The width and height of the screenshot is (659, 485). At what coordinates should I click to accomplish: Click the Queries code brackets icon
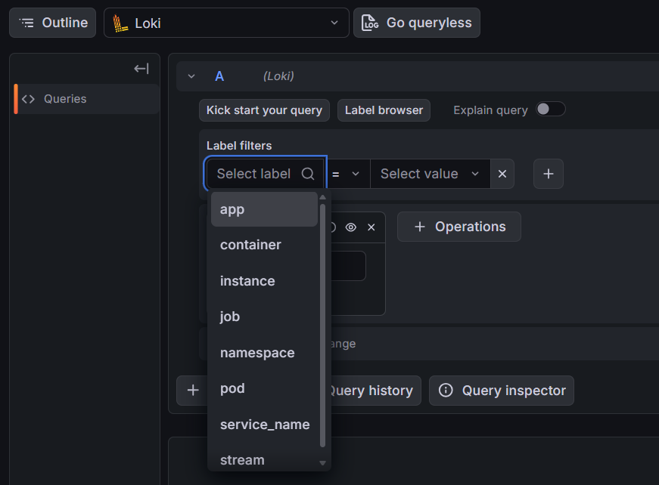28,99
